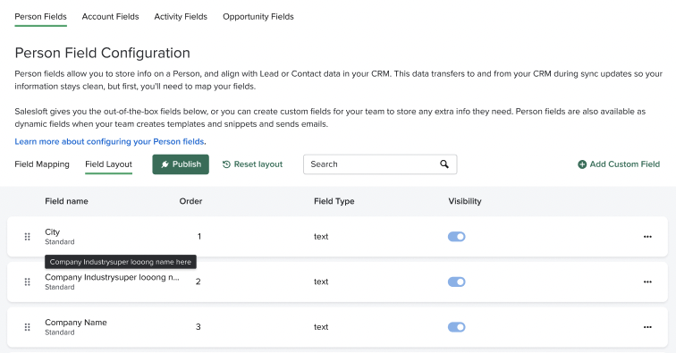Click the Publish button label
Screen dimensions: 676x353
coord(187,164)
